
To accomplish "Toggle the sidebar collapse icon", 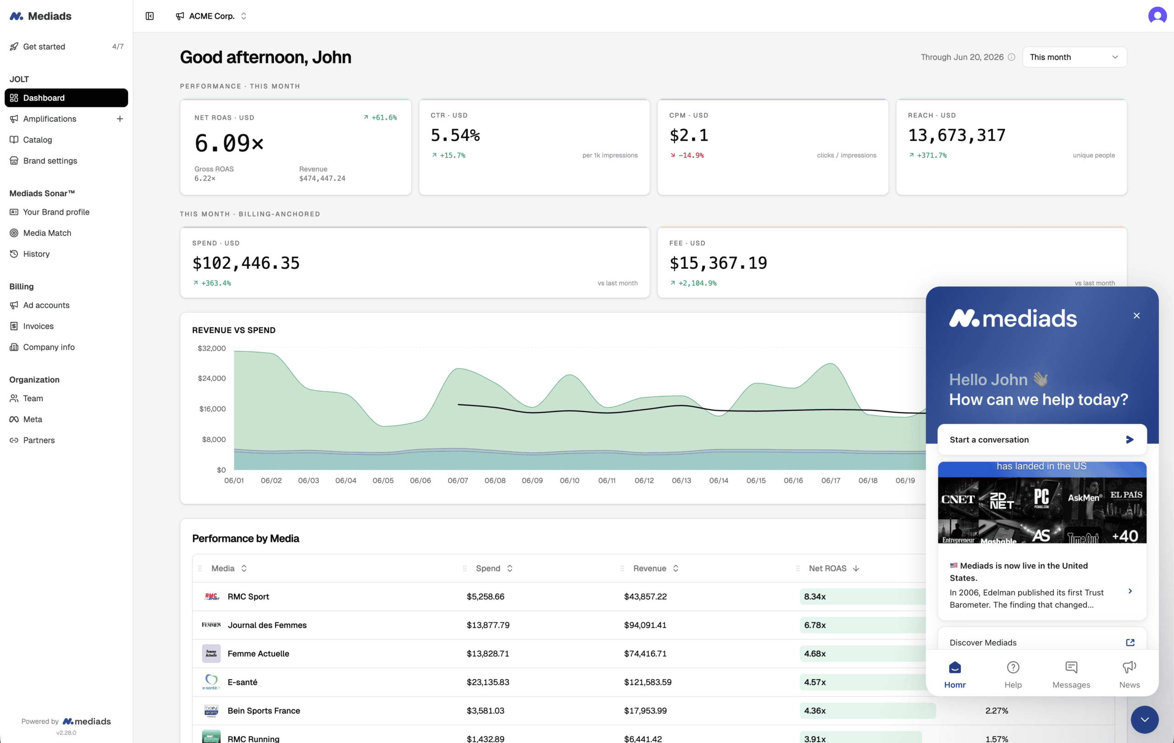I will tap(150, 16).
